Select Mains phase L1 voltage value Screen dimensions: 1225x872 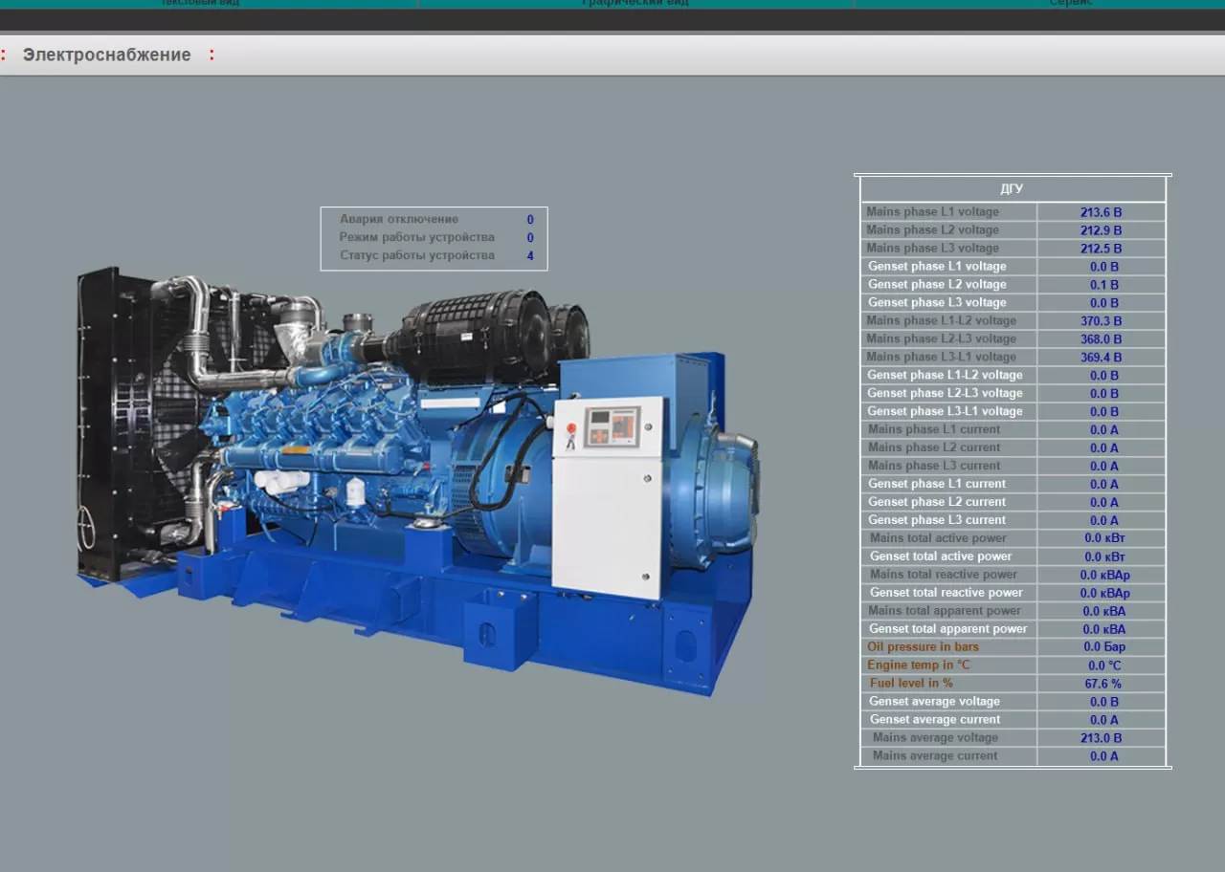1101,212
